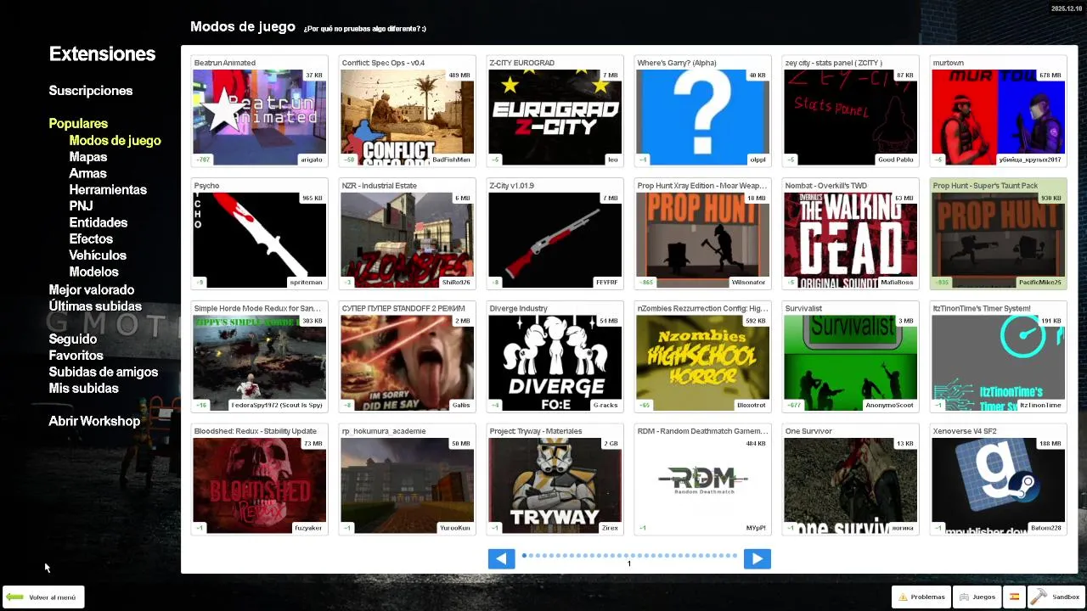1087x611 pixels.
Task: Open the Diverge Industry thumbnail
Action: (555, 363)
